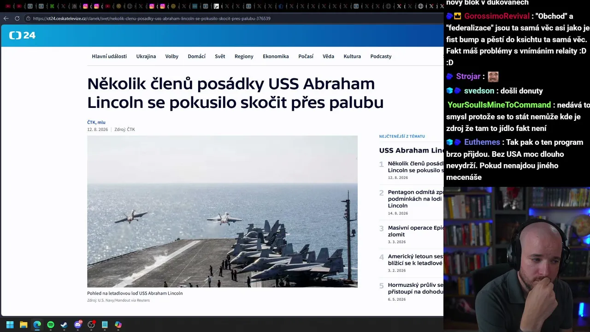Viewport: 590px width, 332px height.
Task: Open Discord from the taskbar
Action: pos(78,325)
